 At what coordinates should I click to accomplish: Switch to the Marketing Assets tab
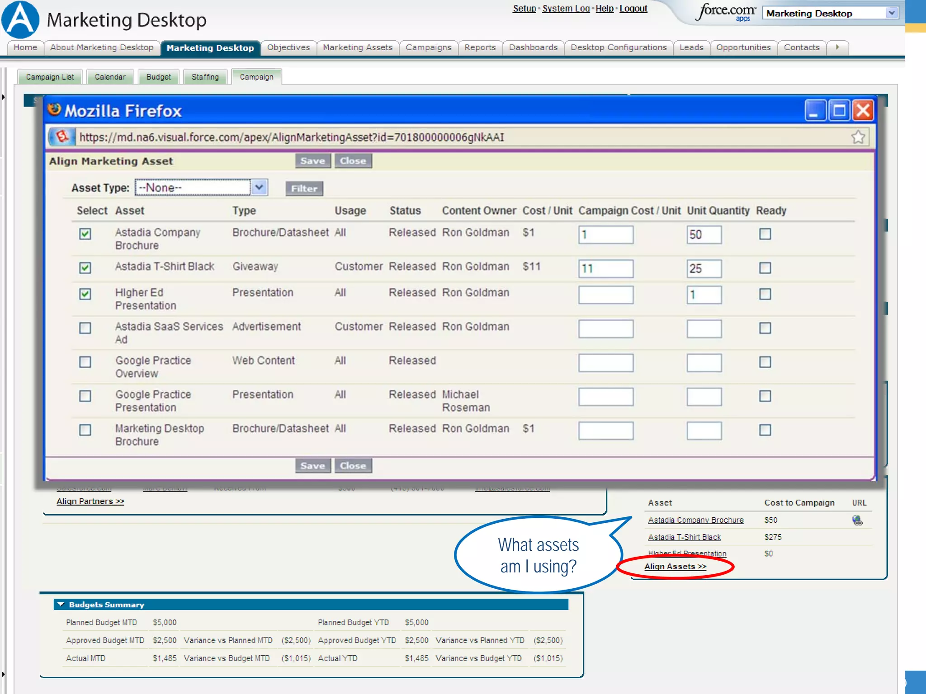357,47
